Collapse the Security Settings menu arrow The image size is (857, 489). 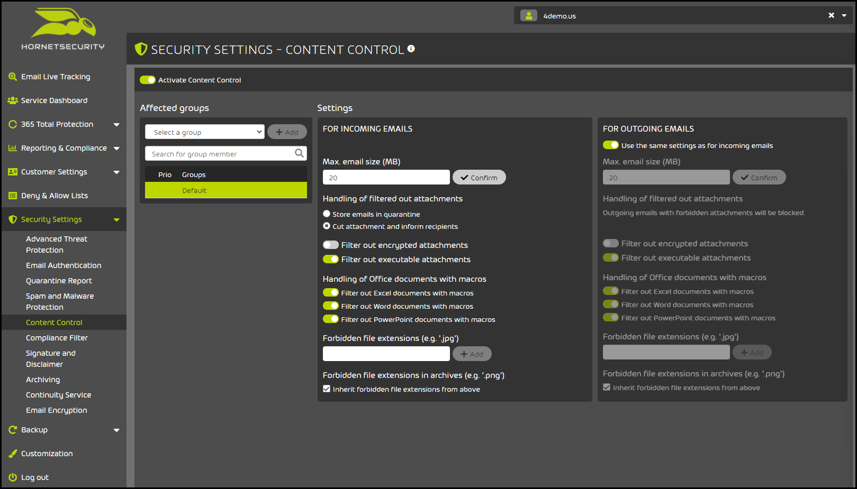click(116, 220)
